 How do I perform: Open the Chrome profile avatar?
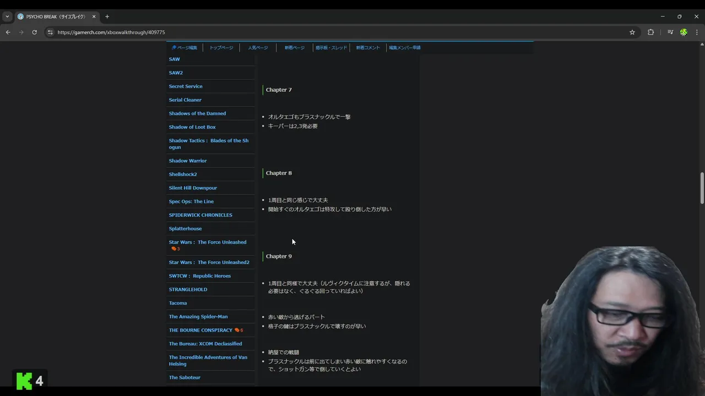pyautogui.click(x=684, y=32)
